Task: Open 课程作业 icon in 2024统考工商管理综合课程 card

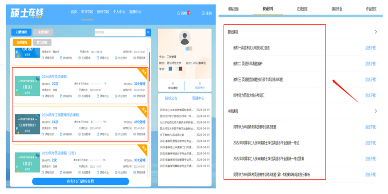Action: [98, 134]
